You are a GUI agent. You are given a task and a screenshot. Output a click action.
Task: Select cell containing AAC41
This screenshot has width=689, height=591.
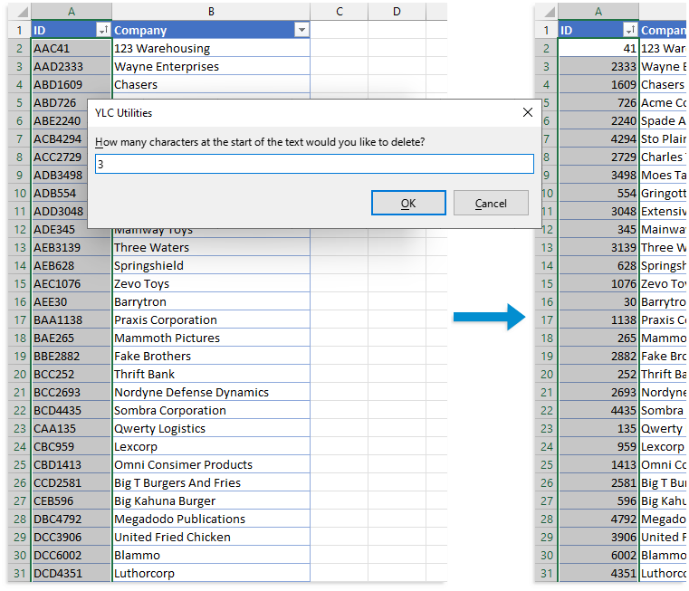coord(72,48)
